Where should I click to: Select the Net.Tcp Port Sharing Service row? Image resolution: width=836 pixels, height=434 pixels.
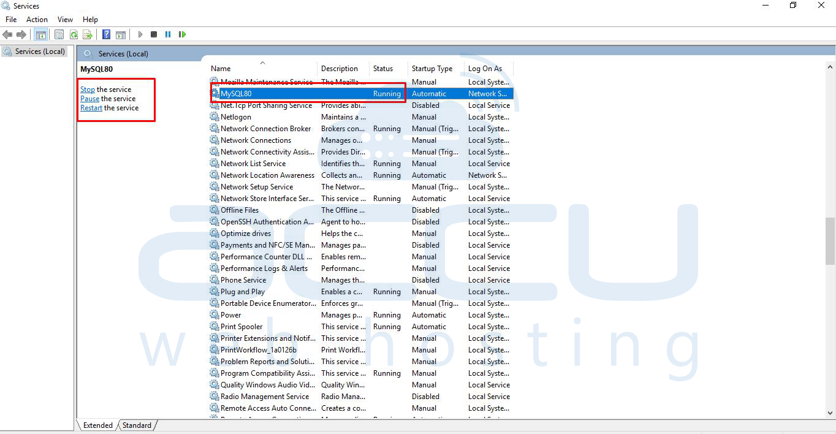click(x=361, y=105)
